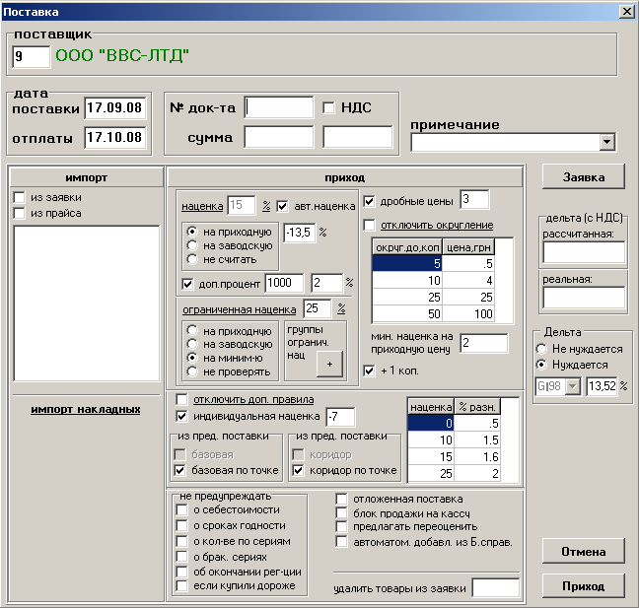Check отключить округление option
Screen dimensions: 639x608
[369, 225]
